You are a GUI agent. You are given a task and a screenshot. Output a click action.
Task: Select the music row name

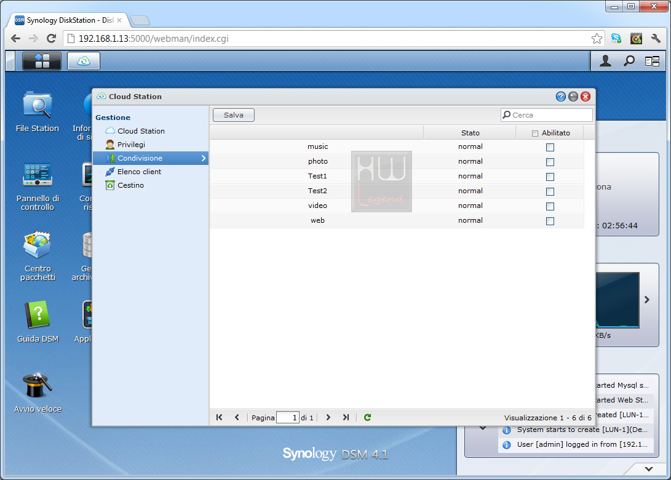pyautogui.click(x=317, y=146)
